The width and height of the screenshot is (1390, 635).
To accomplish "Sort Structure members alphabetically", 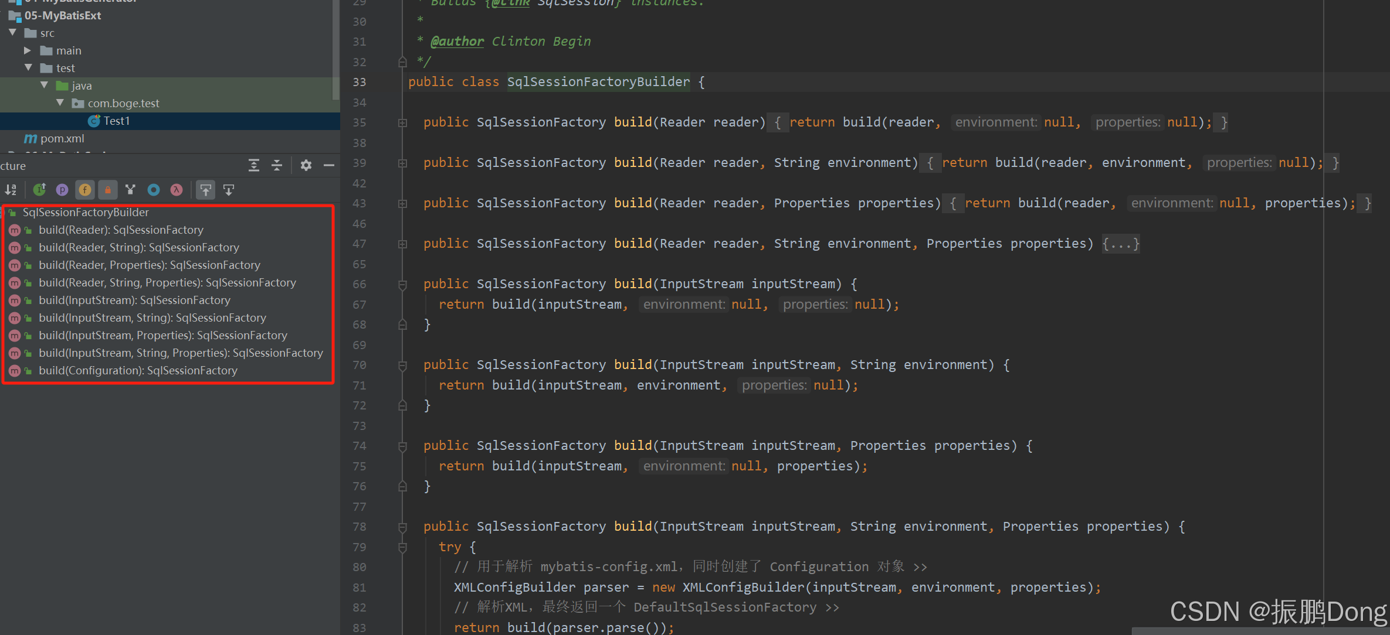I will pyautogui.click(x=11, y=190).
